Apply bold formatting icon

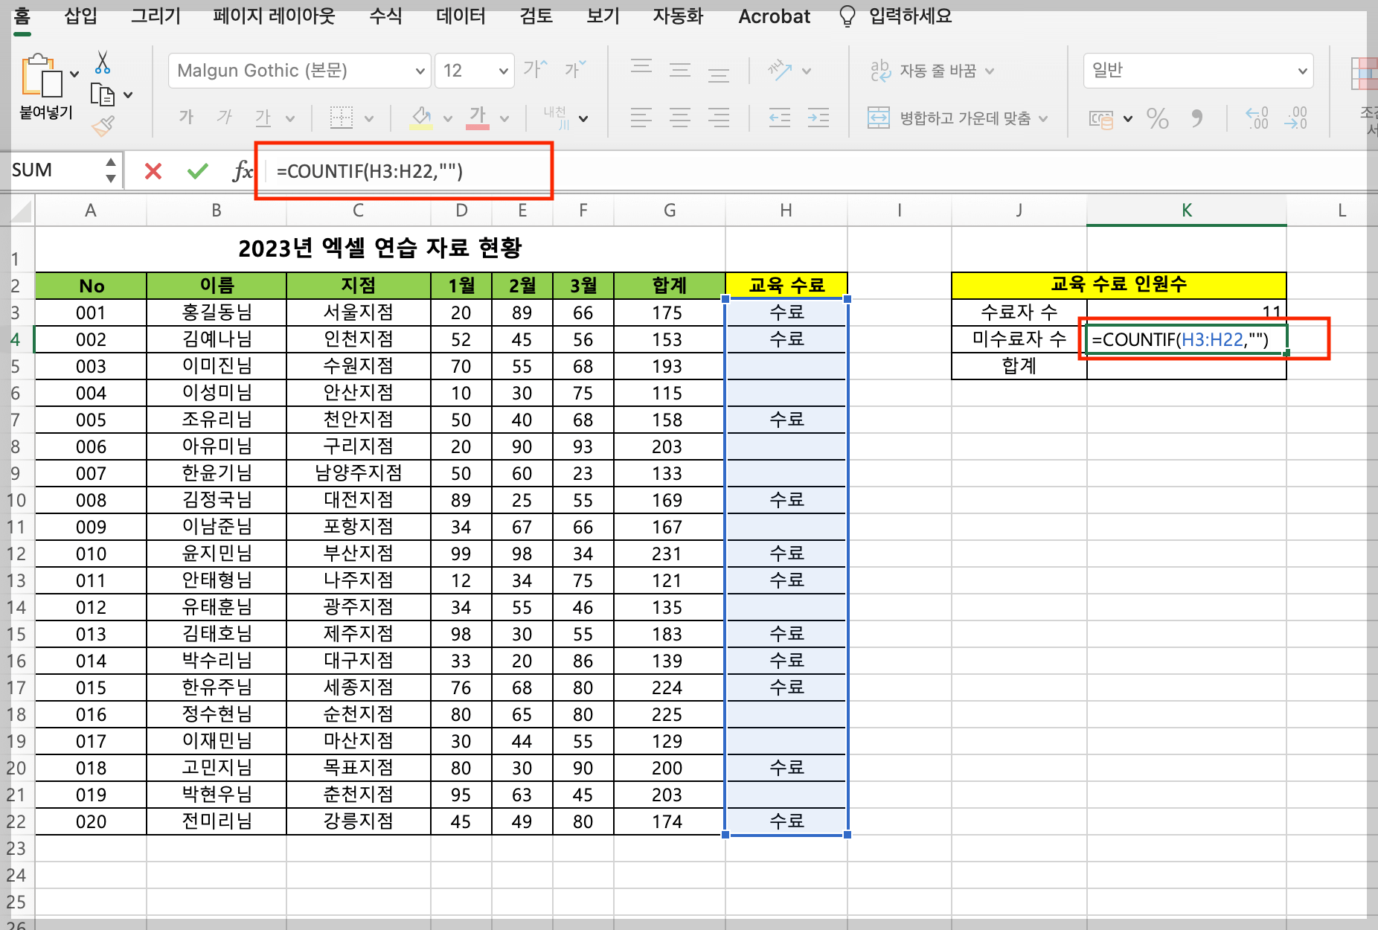pos(186,117)
